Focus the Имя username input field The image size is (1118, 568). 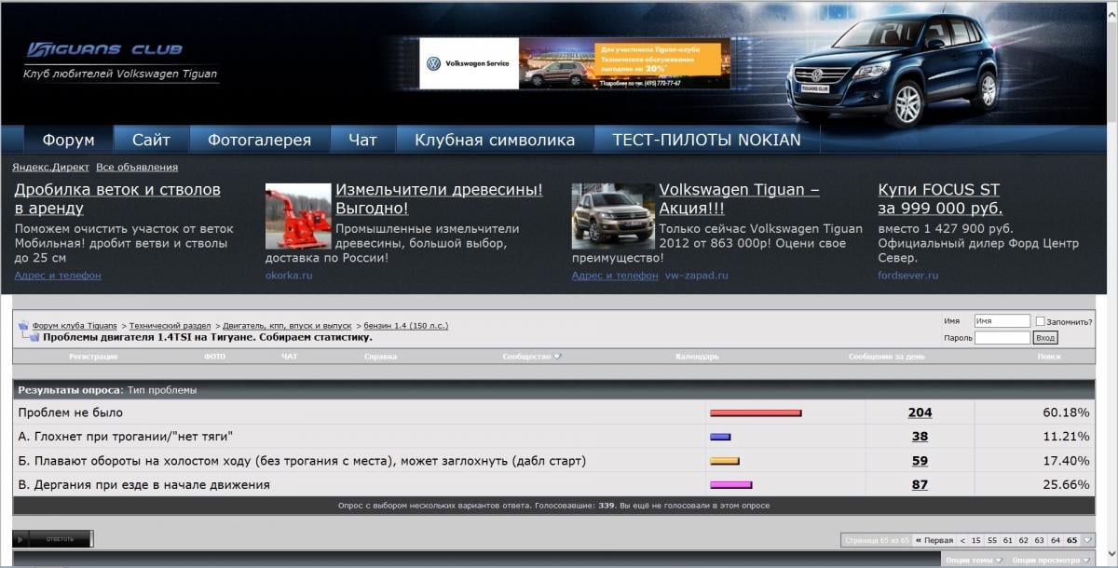1002,321
